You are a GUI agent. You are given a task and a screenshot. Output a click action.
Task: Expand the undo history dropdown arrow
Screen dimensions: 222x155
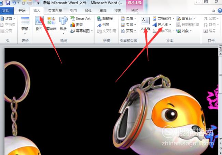tap(18, 3)
